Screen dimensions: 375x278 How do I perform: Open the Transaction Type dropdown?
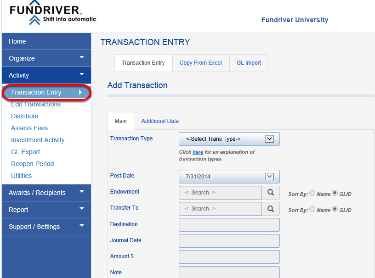point(229,139)
